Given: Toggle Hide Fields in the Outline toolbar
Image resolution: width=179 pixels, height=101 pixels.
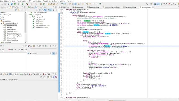Looking at the screenshot, I should click(45, 10).
